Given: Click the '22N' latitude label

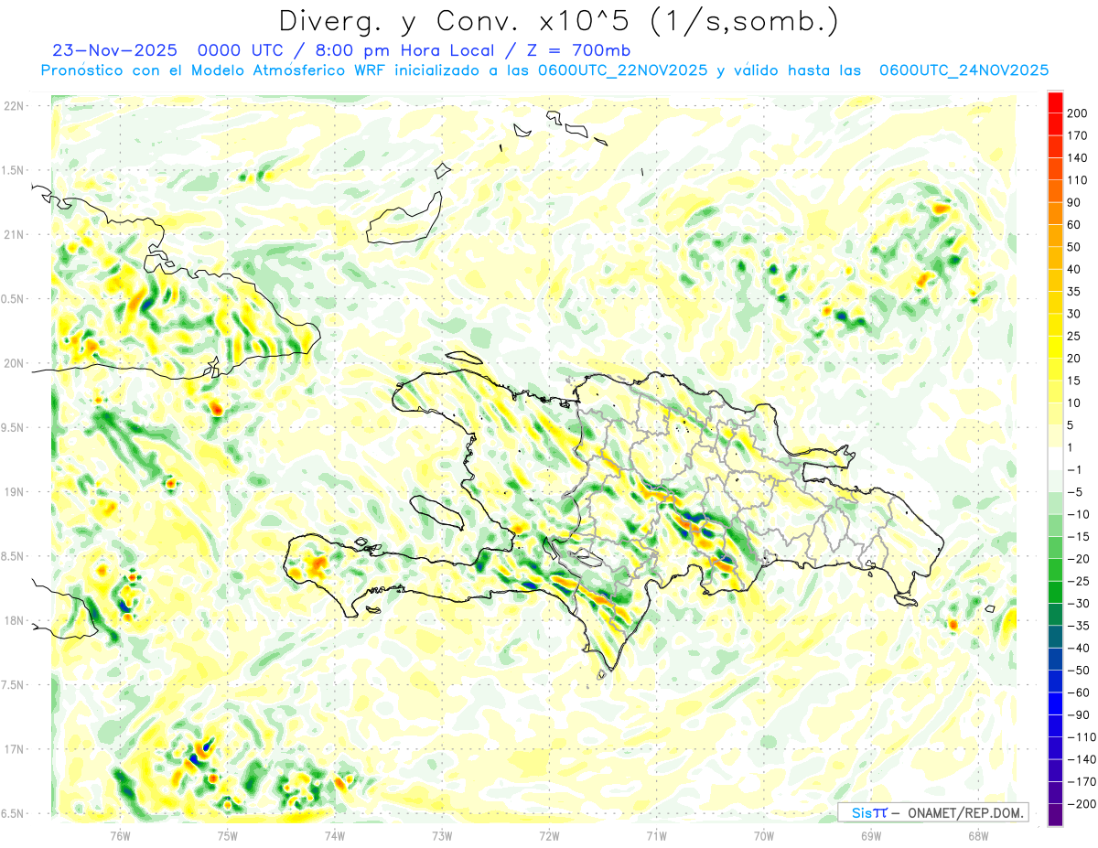Looking at the screenshot, I should (x=15, y=106).
